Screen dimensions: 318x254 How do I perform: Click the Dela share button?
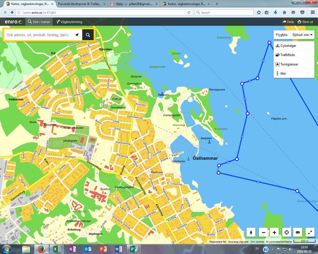pos(288,22)
